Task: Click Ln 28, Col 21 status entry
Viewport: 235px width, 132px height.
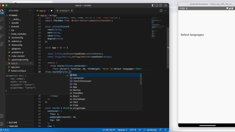Action: (109, 130)
